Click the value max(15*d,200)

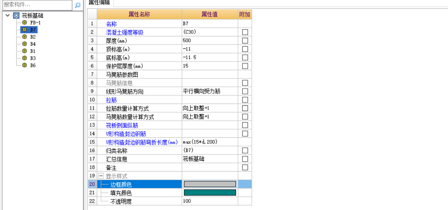click(x=210, y=142)
